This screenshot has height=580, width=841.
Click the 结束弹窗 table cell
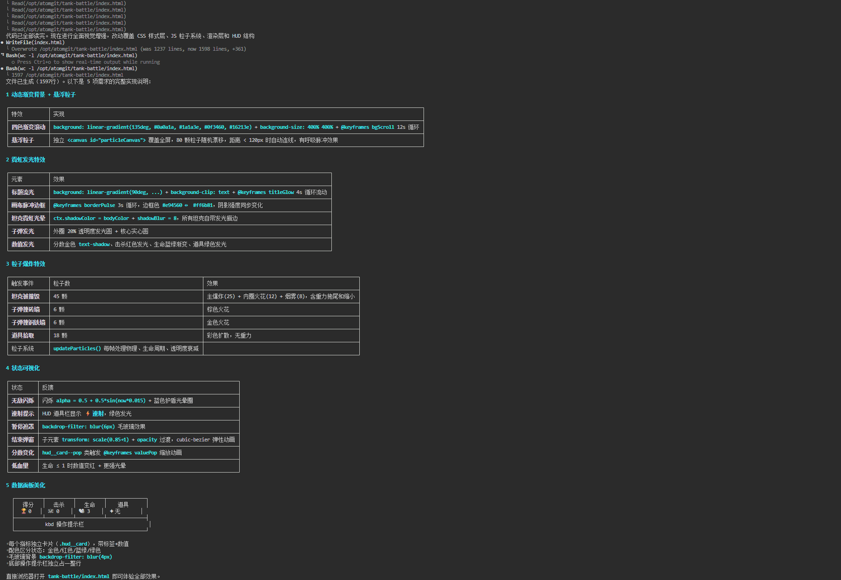click(x=23, y=440)
